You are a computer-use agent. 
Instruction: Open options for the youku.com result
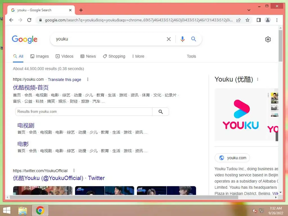88,79
